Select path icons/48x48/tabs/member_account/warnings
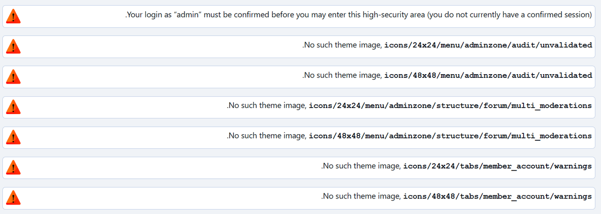601x214 pixels. tap(498, 197)
